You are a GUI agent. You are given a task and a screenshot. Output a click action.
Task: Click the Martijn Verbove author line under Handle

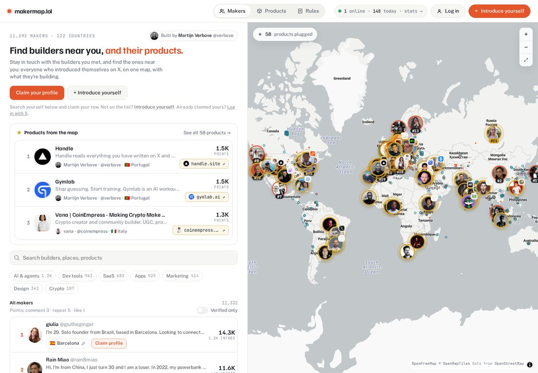[x=103, y=165]
